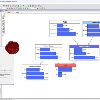Click the green round run icon
100x100 pixels.
click(x=16, y=6)
